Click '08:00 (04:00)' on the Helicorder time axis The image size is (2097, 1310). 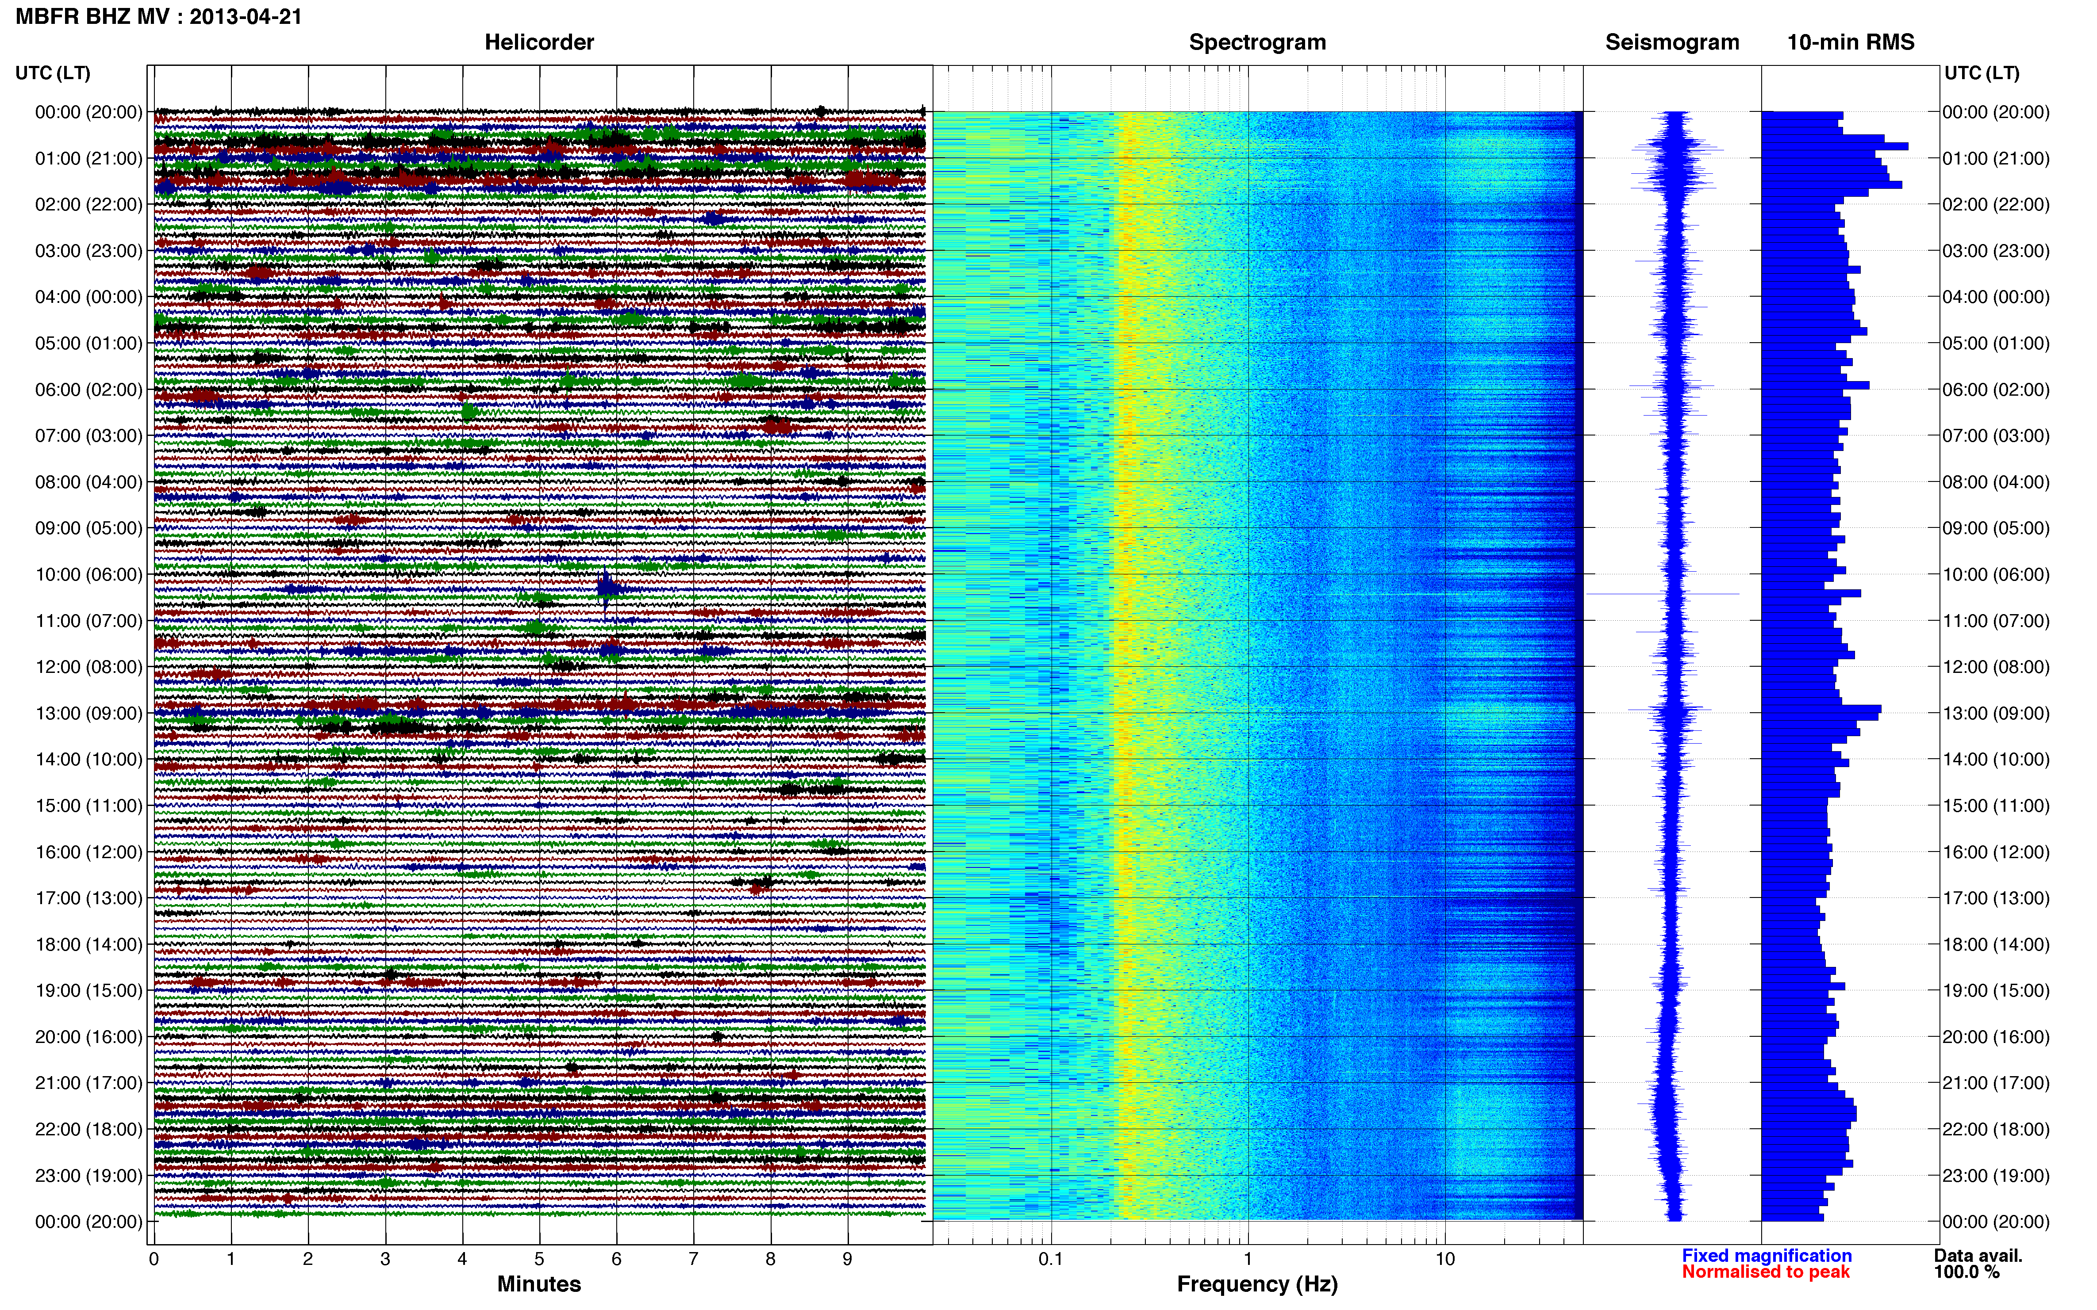pos(88,482)
